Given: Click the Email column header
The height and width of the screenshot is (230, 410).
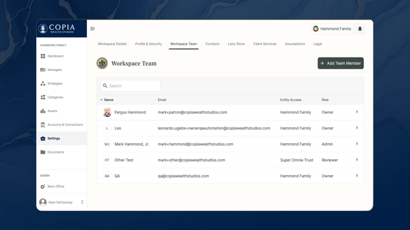Looking at the screenshot, I should tap(162, 100).
